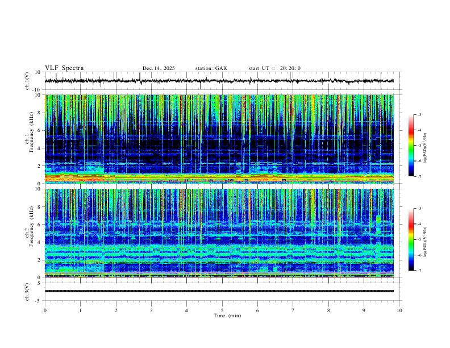
Task: Click time axis tick label "0"
Action: click(45, 310)
